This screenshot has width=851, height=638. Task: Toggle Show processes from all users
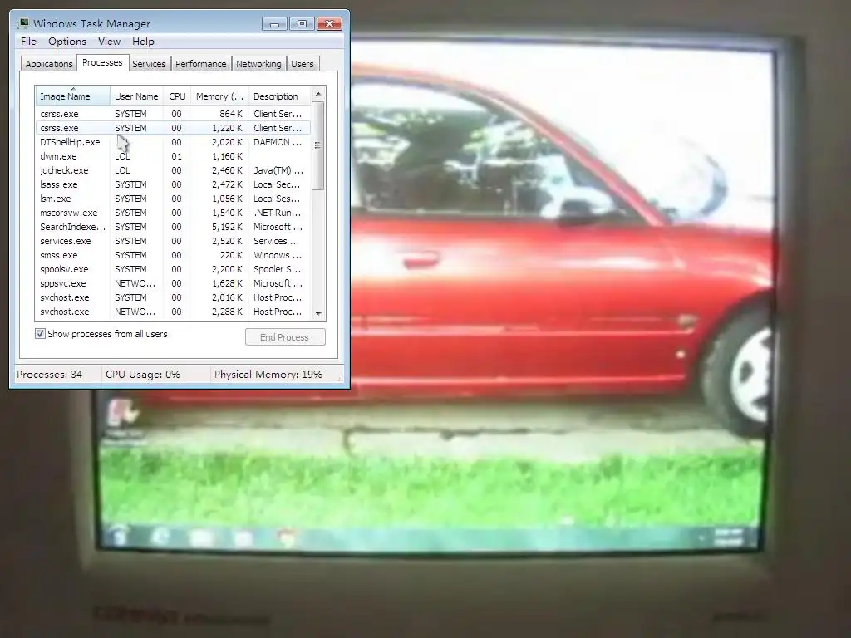(40, 334)
